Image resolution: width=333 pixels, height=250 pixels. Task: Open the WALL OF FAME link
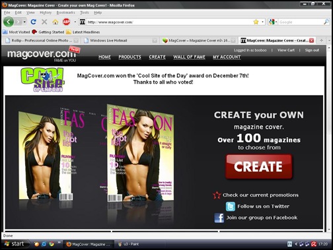tap(189, 57)
